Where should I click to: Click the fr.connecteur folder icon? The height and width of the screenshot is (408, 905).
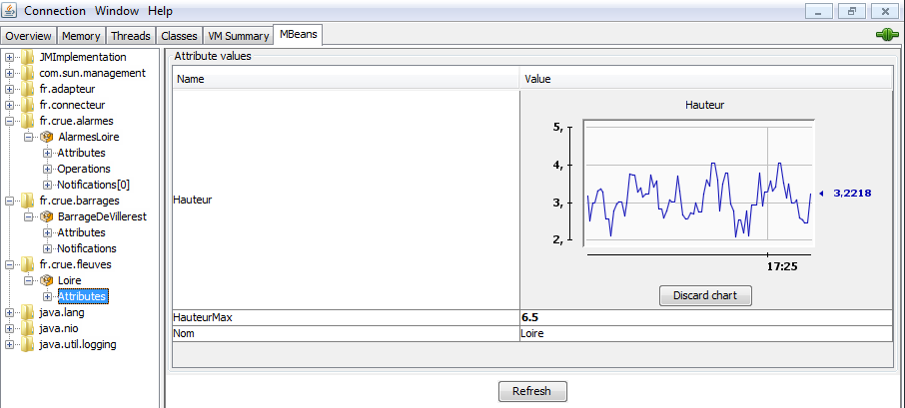pyautogui.click(x=27, y=105)
